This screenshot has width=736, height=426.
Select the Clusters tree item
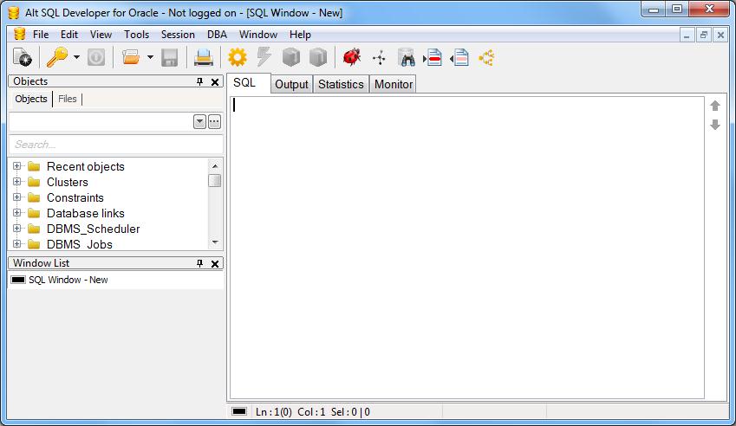[67, 183]
